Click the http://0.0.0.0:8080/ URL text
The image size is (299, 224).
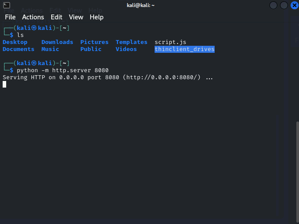click(162, 77)
